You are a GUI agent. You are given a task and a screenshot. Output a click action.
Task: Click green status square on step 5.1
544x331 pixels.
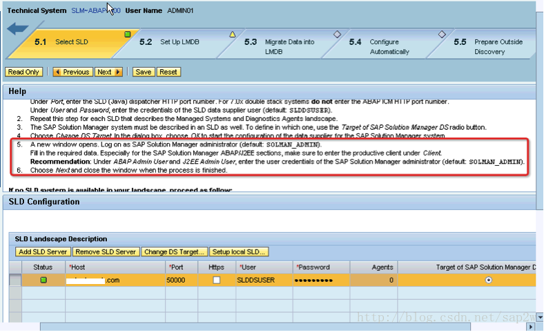pos(128,34)
